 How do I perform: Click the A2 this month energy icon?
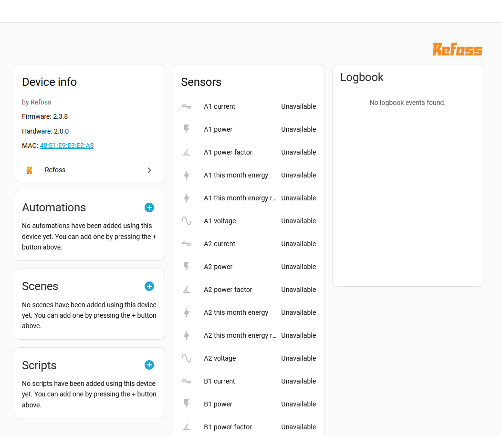(x=187, y=312)
